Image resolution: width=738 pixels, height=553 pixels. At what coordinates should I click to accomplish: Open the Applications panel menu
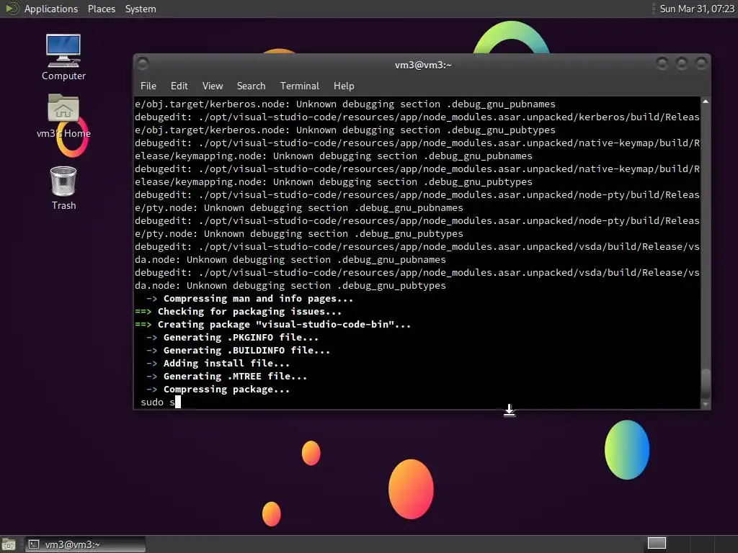[51, 9]
